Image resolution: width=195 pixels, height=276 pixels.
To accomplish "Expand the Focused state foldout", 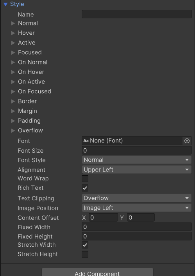I will 13,53.
